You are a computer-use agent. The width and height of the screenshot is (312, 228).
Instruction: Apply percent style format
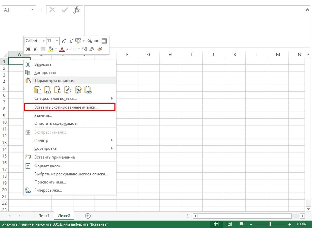pyautogui.click(x=90, y=41)
